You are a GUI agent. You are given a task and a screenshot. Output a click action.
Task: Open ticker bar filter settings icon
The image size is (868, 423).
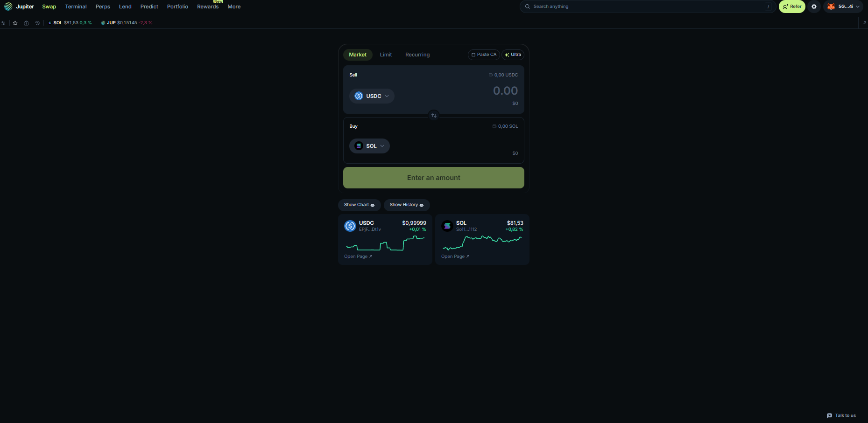point(3,23)
